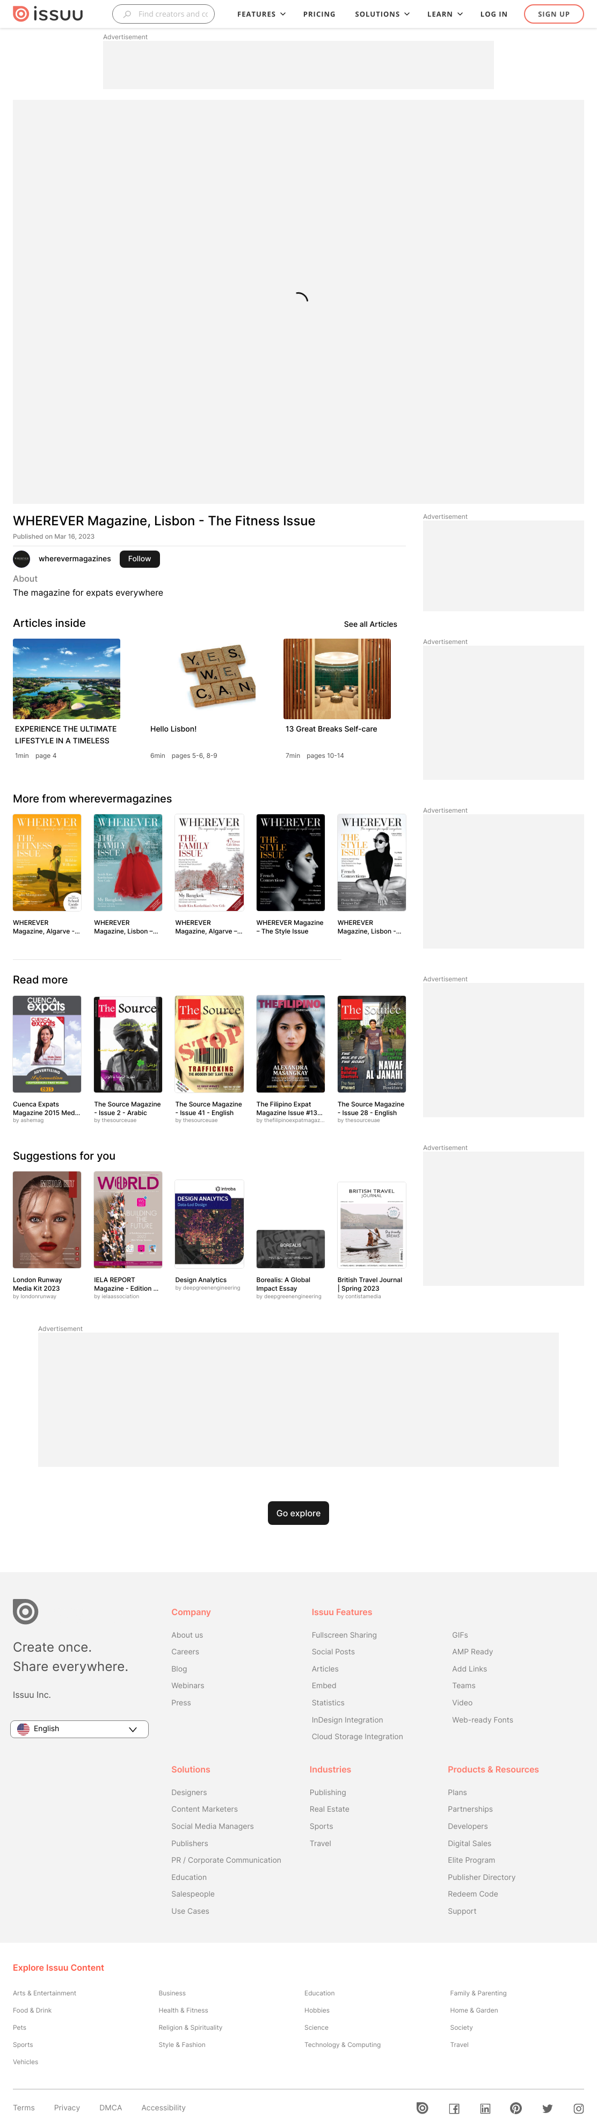Viewport: 597px width, 2127px height.
Task: Expand the Features menu
Action: click(x=261, y=14)
